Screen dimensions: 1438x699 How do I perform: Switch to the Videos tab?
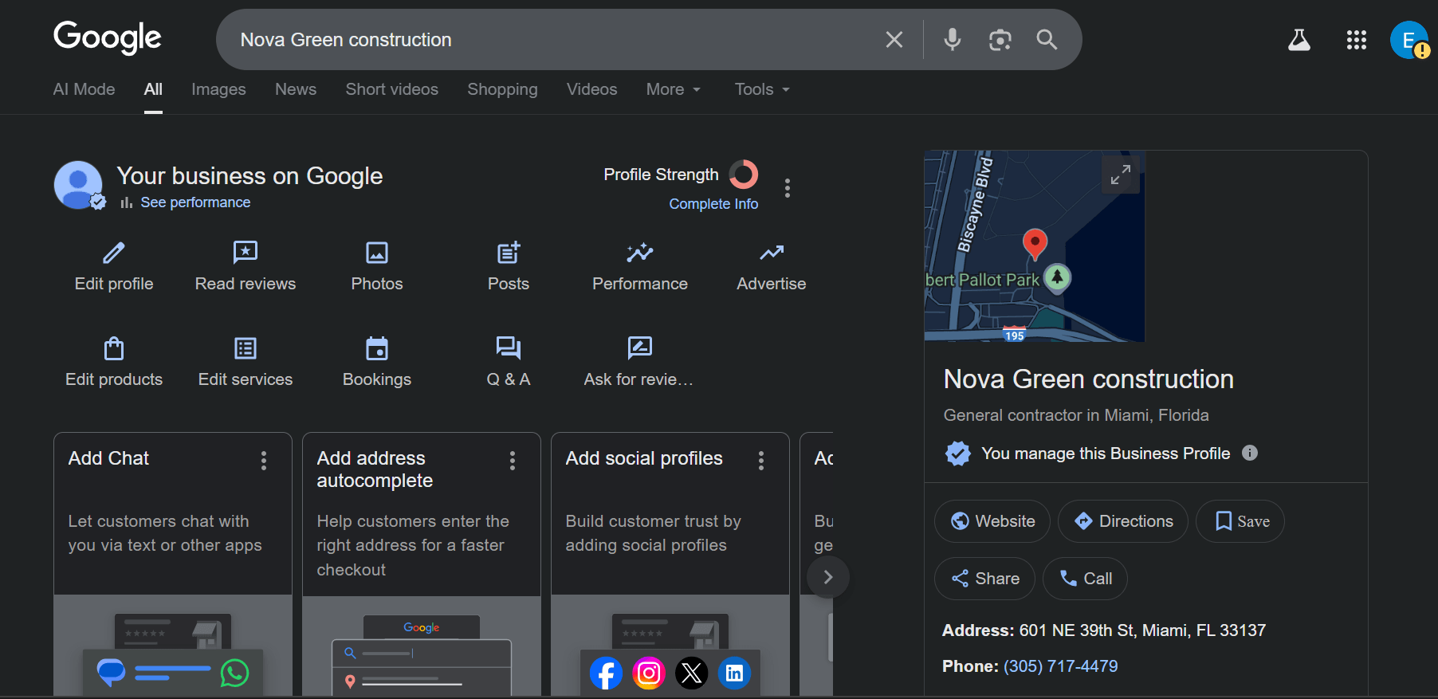pos(592,89)
